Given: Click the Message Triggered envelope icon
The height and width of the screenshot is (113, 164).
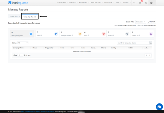Looking at the screenshot, I should pyautogui.click(x=31, y=34).
